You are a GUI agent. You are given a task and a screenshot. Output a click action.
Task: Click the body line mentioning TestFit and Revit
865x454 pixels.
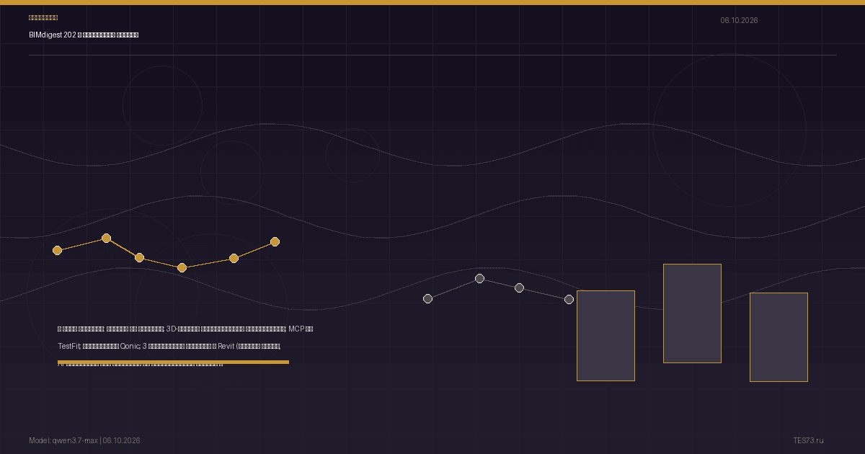tap(169, 346)
